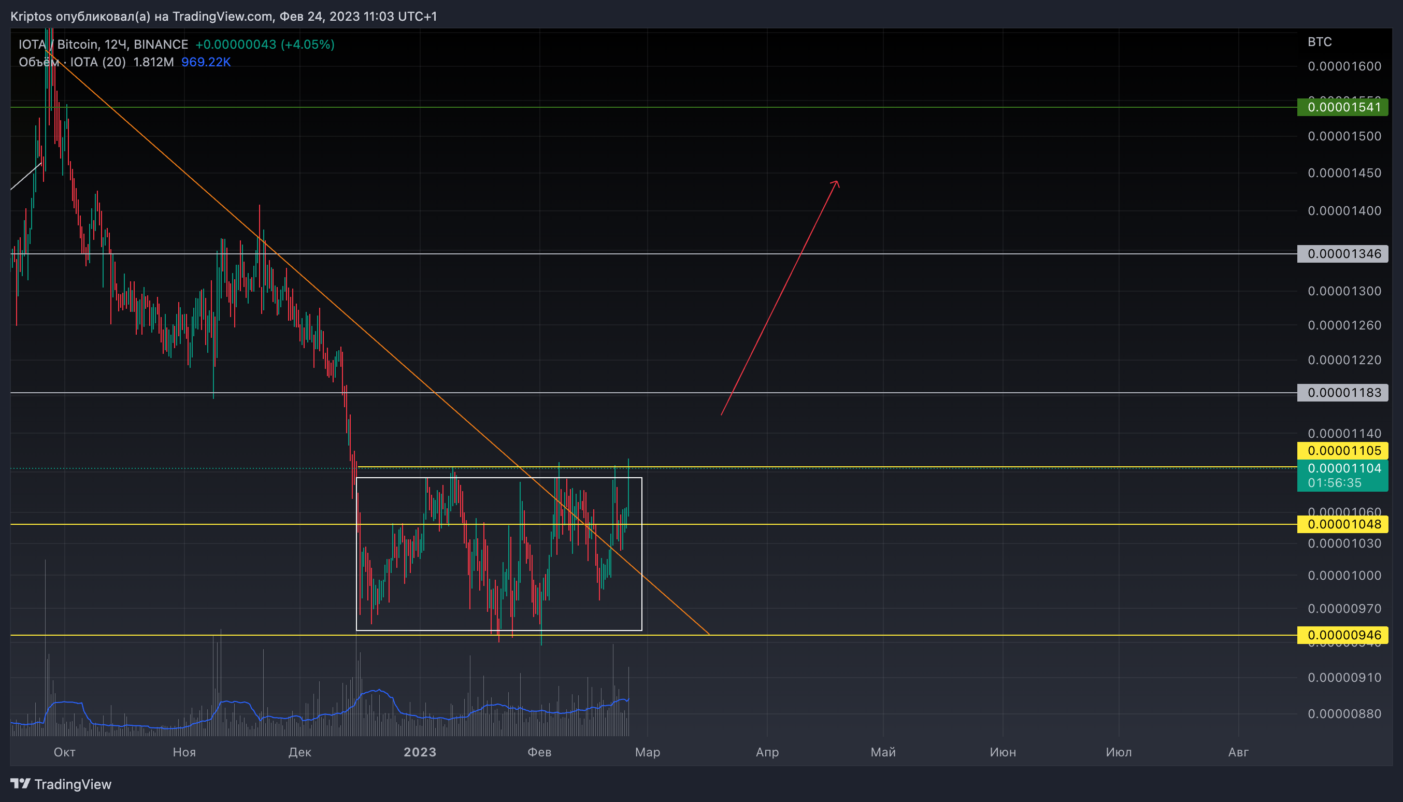Click the Фев label on time axis
The image size is (1403, 802).
(x=539, y=752)
